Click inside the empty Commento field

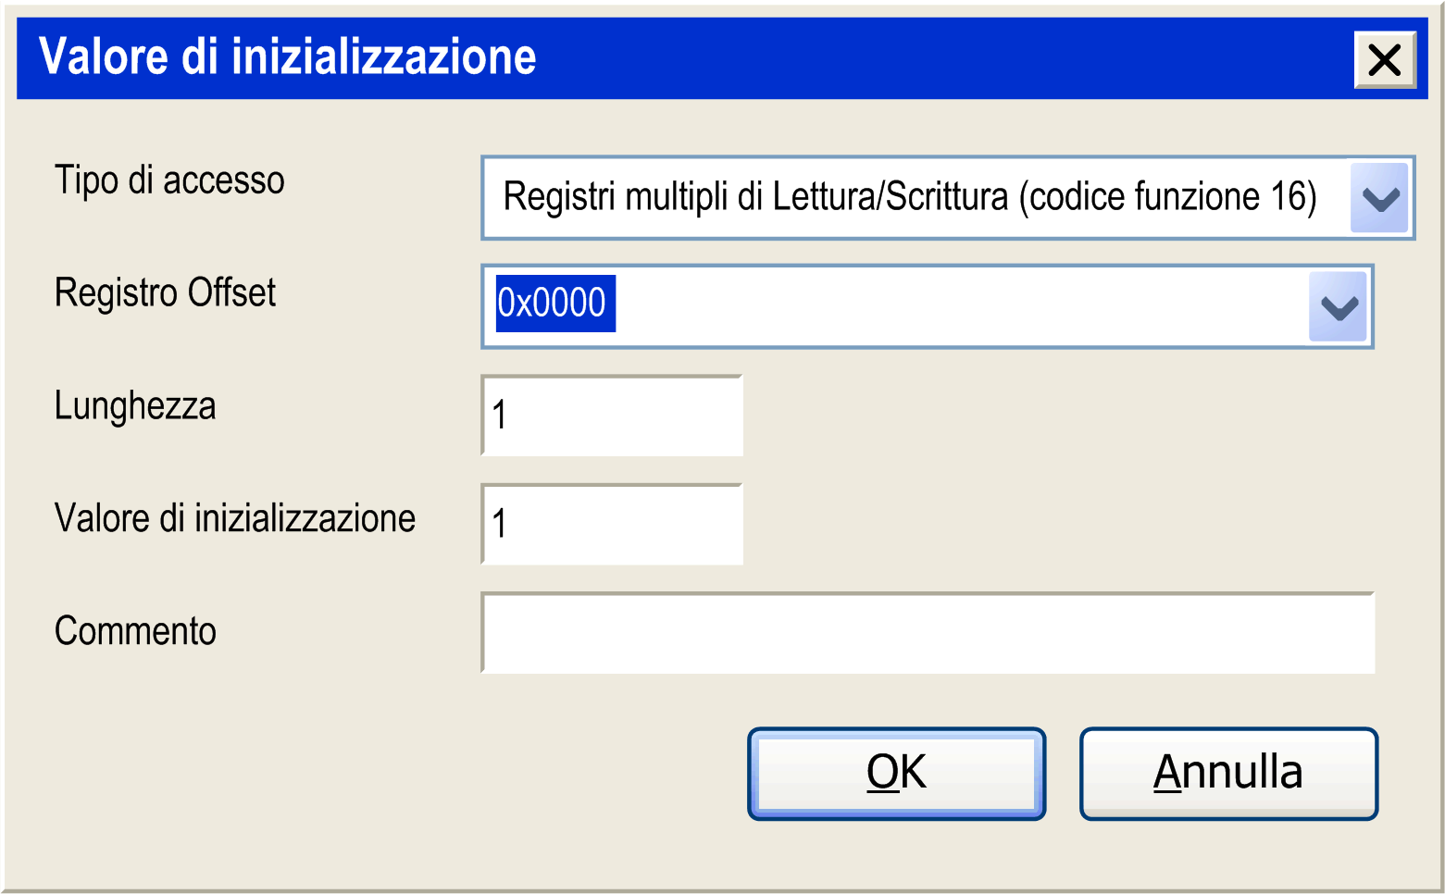928,633
